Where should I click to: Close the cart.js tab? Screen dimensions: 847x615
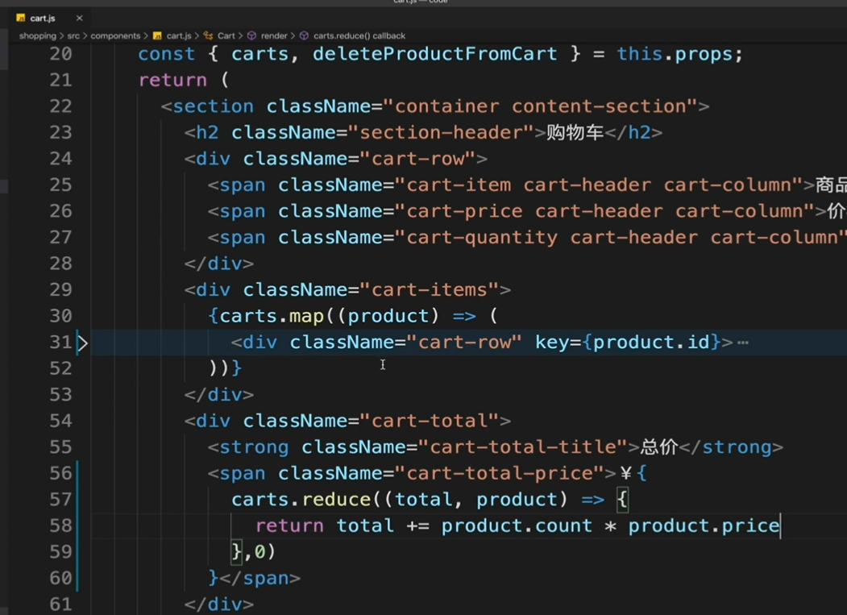point(80,18)
